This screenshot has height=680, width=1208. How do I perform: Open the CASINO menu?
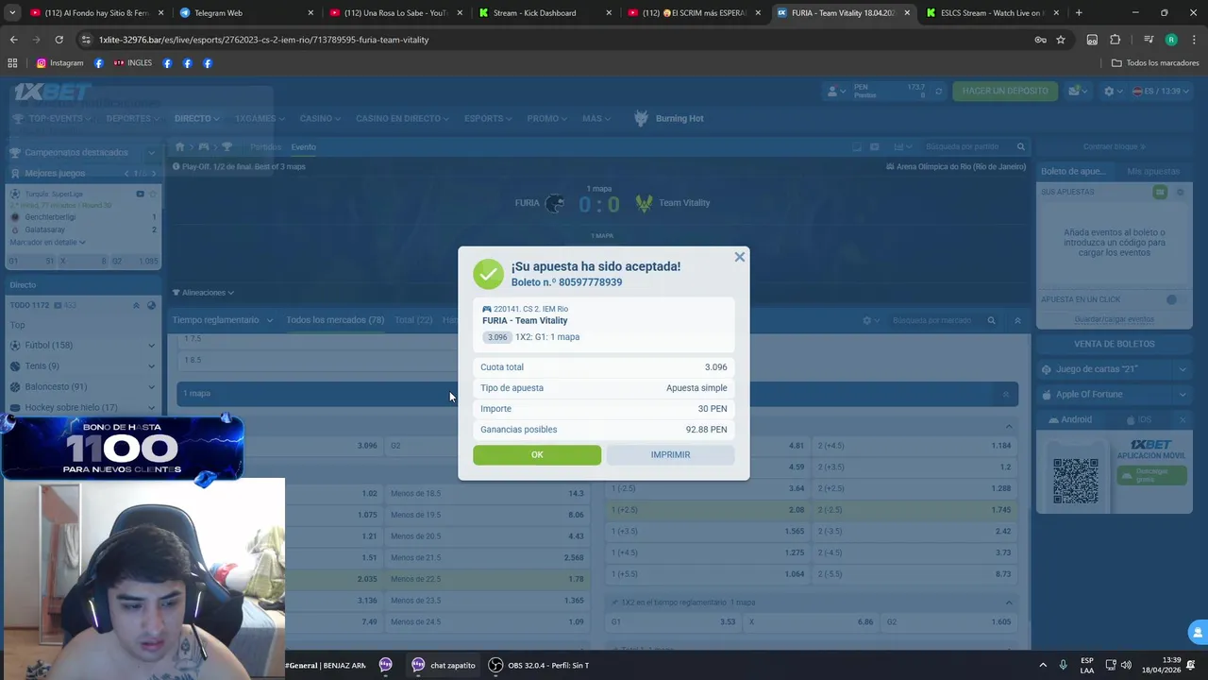320,118
